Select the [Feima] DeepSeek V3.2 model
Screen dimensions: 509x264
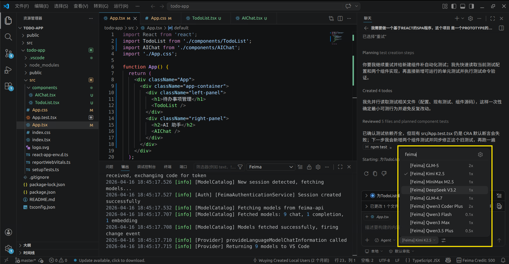445,190
